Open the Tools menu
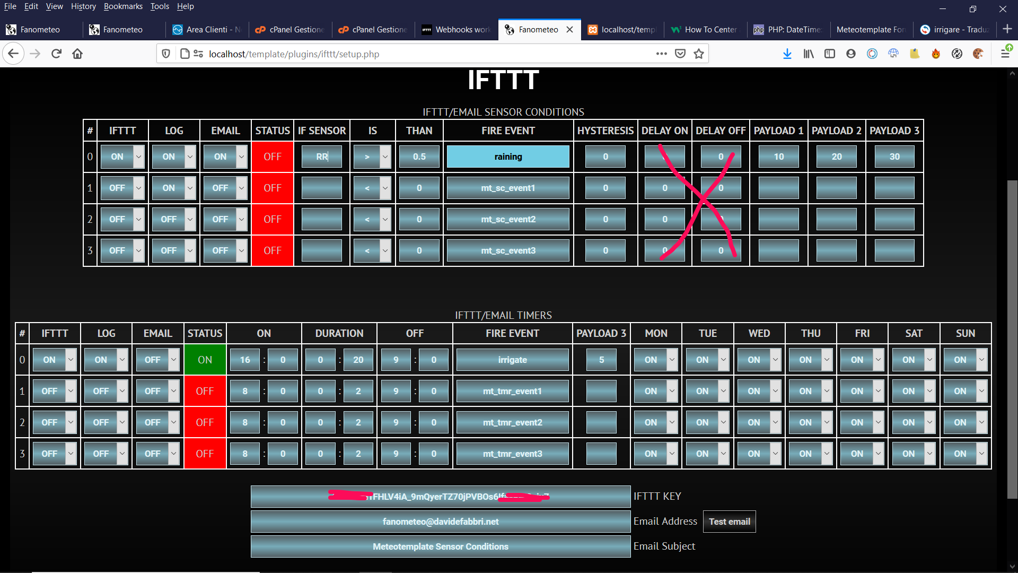This screenshot has width=1018, height=573. pyautogui.click(x=160, y=6)
